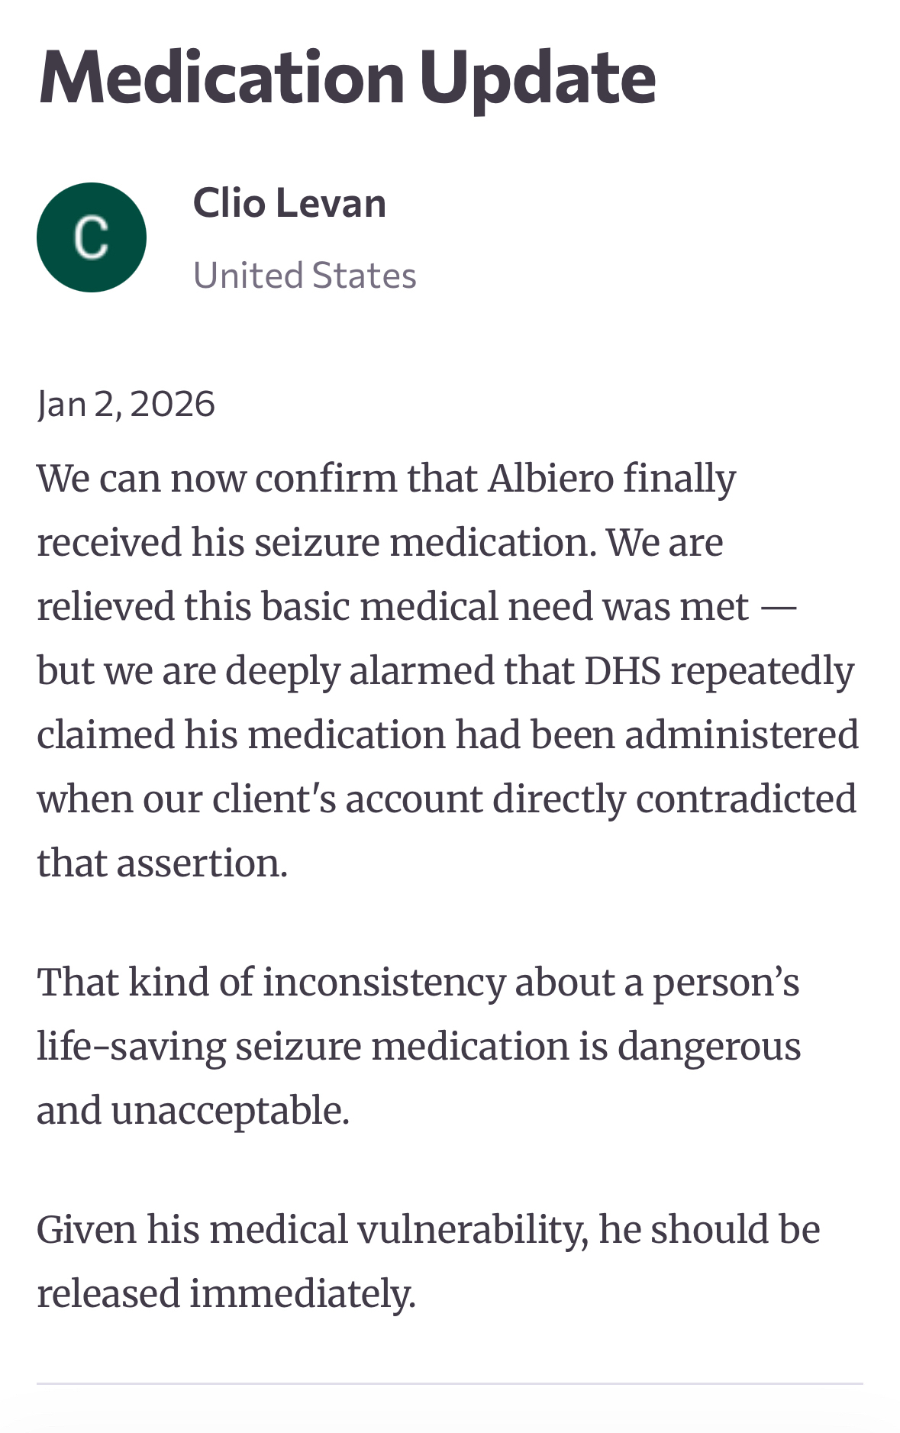Viewport: 900px width, 1433px height.
Task: Click the year "2026" in the date
Action: pyautogui.click(x=173, y=404)
